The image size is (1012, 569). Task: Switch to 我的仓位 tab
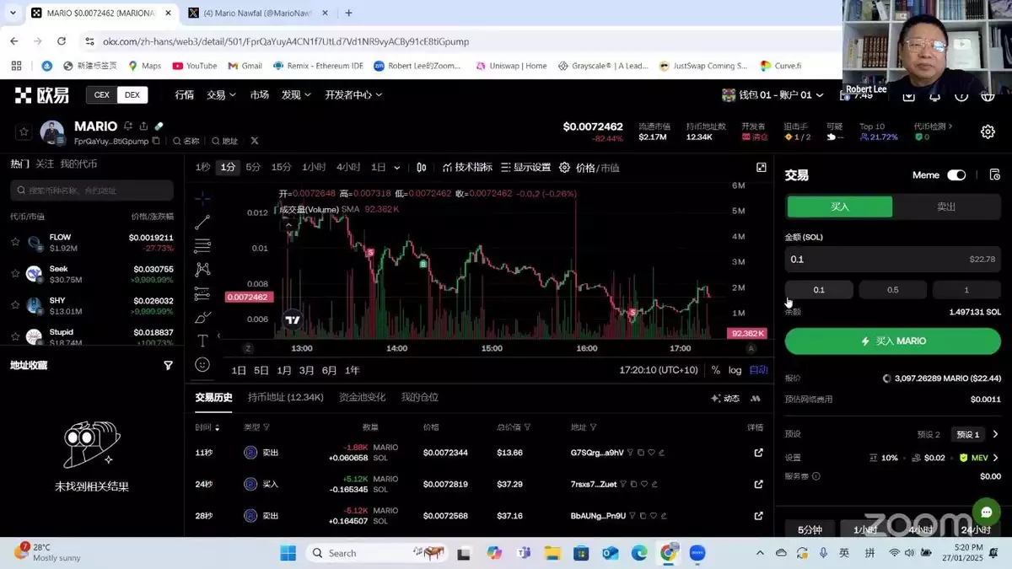click(420, 397)
